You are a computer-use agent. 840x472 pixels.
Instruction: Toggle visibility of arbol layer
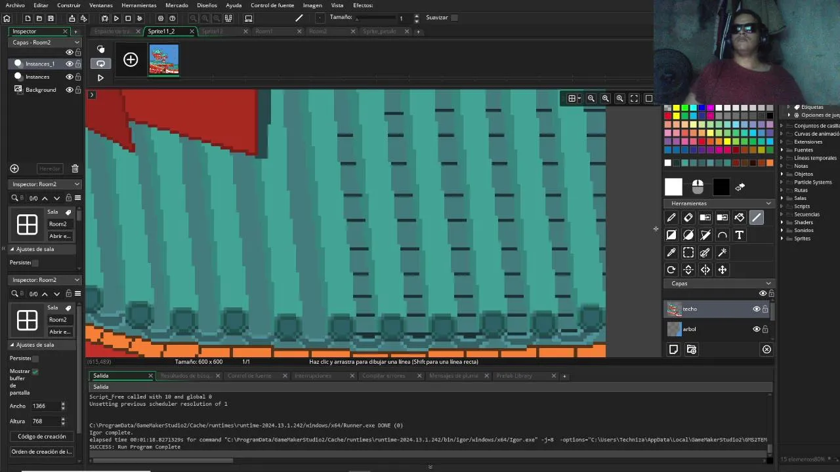click(756, 329)
